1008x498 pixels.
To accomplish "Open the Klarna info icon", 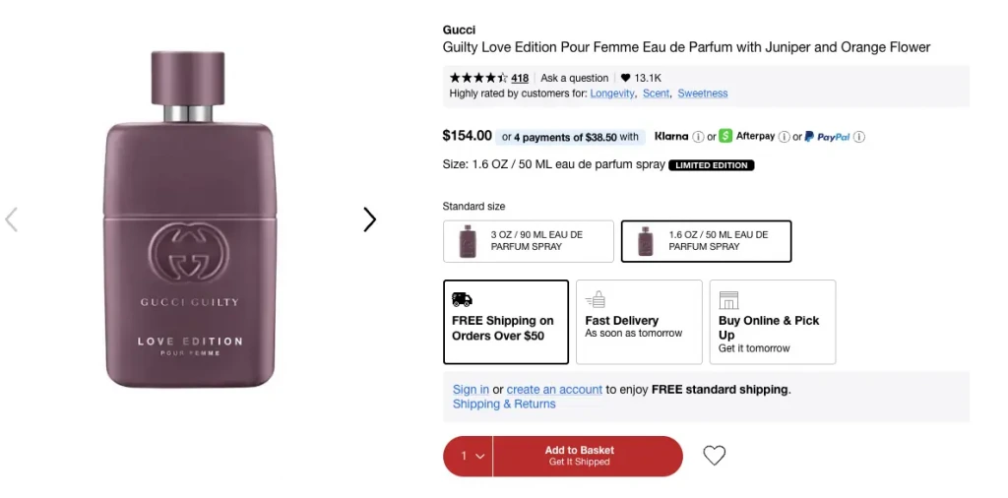I will click(x=698, y=137).
